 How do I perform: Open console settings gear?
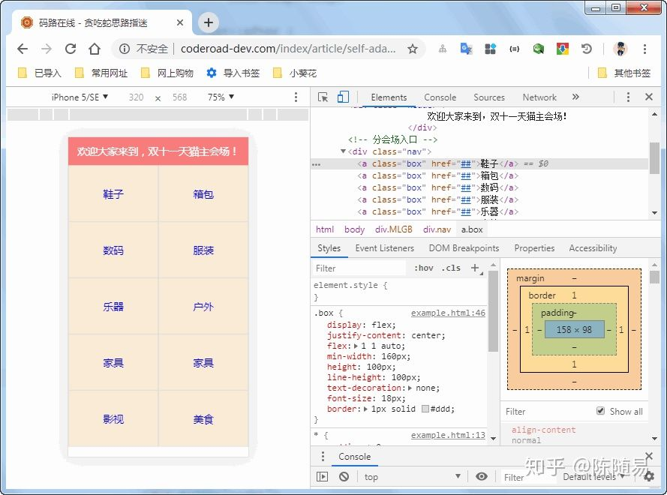click(649, 476)
